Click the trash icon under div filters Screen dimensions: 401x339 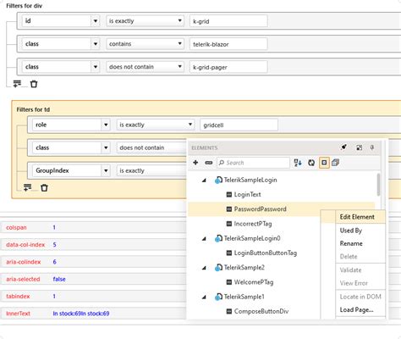34,84
